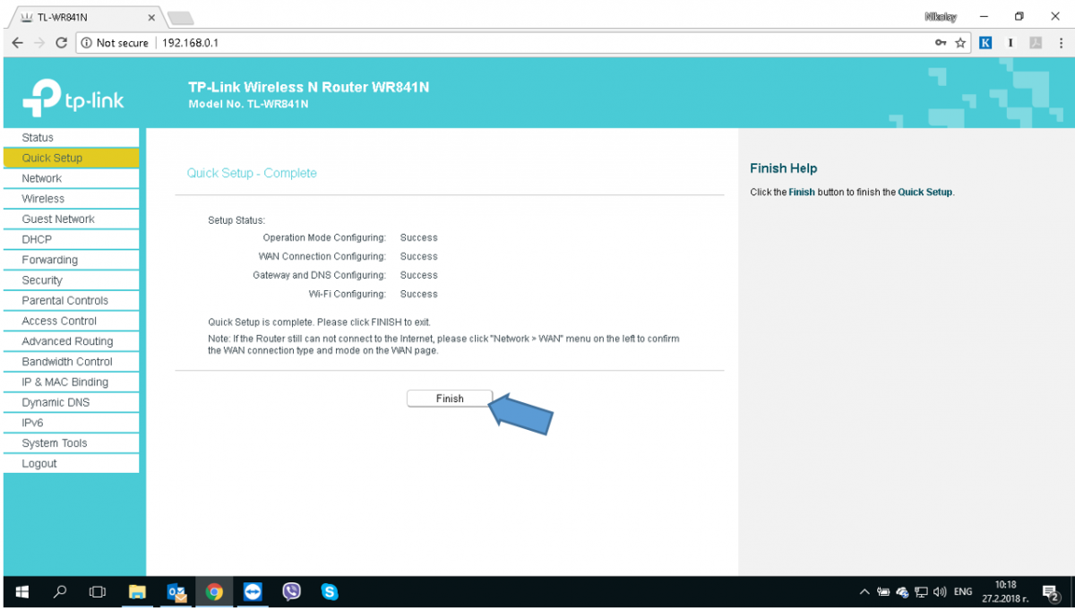The image size is (1075, 610).
Task: Click the 'Model No. TL-WR841N' text
Action: pyautogui.click(x=248, y=104)
